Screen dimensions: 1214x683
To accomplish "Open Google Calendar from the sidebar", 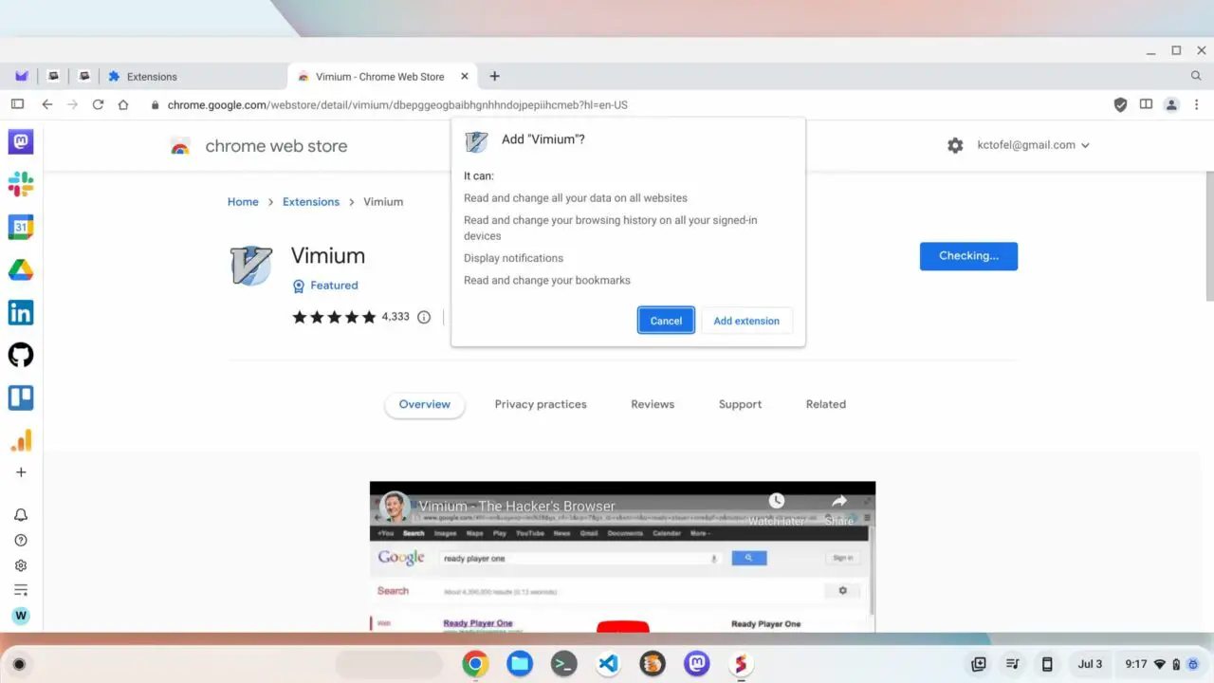I will [21, 227].
